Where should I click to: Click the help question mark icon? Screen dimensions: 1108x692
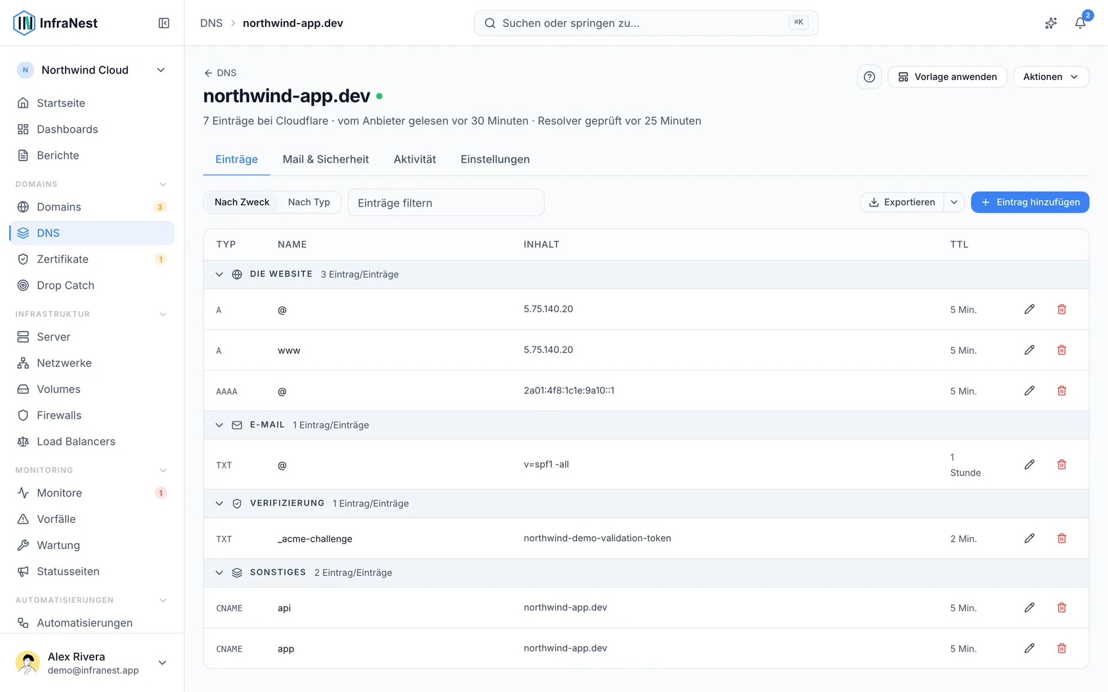coord(869,77)
